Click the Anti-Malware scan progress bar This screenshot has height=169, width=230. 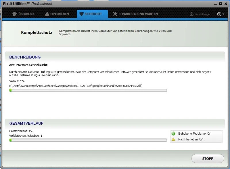click(88, 90)
